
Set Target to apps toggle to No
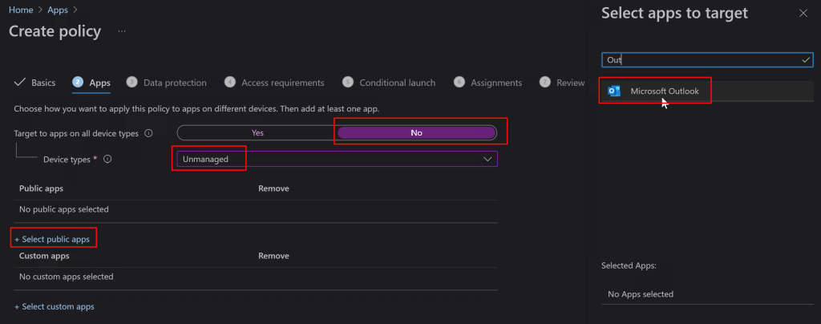[416, 133]
